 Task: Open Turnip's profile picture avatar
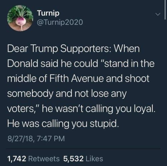(x=20, y=18)
